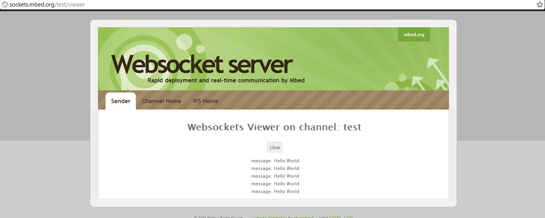Open the website templates footer link
Image resolution: width=545 pixels, height=218 pixels.
[269, 217]
